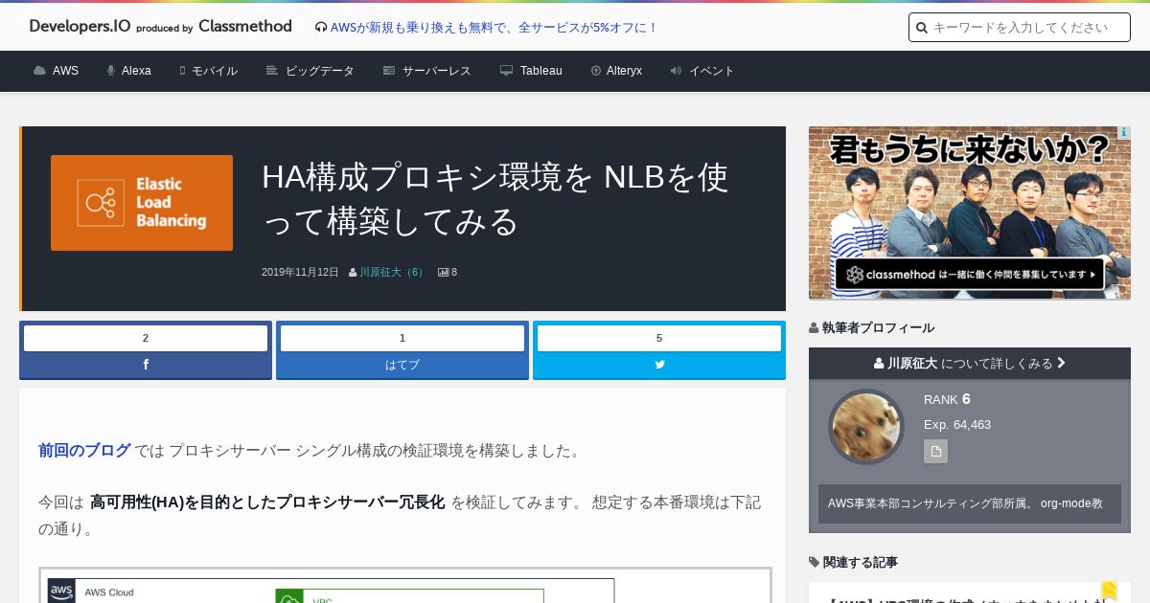This screenshot has width=1150, height=603.
Task: Click the Facebook share count 2
Action: point(146,338)
